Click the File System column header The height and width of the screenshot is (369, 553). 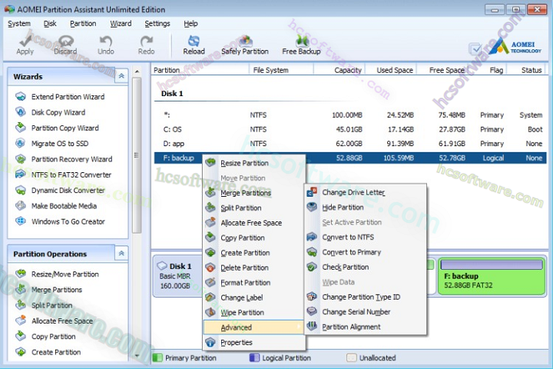[x=281, y=70]
